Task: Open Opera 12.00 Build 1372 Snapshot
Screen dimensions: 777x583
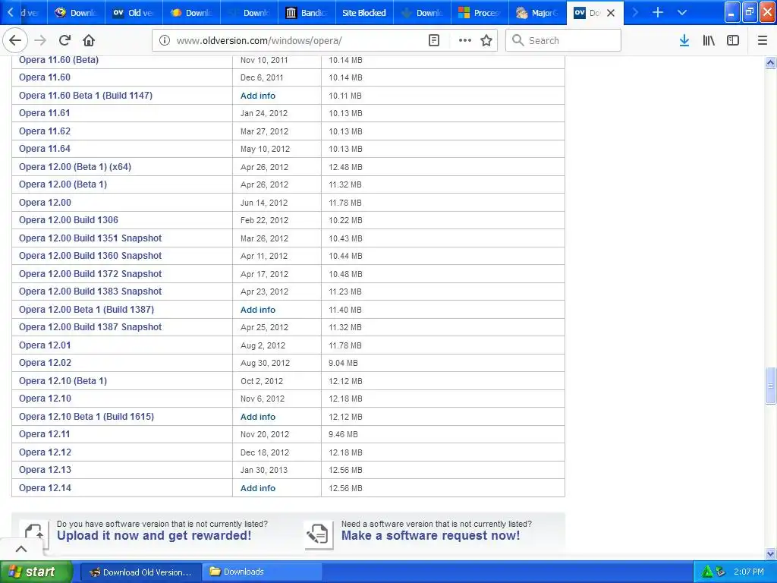Action: point(90,273)
